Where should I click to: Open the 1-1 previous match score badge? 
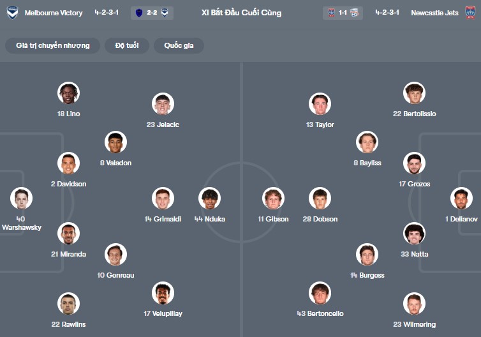click(343, 13)
